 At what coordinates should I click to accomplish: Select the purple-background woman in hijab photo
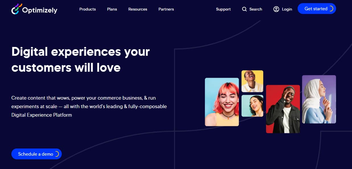coord(319,99)
